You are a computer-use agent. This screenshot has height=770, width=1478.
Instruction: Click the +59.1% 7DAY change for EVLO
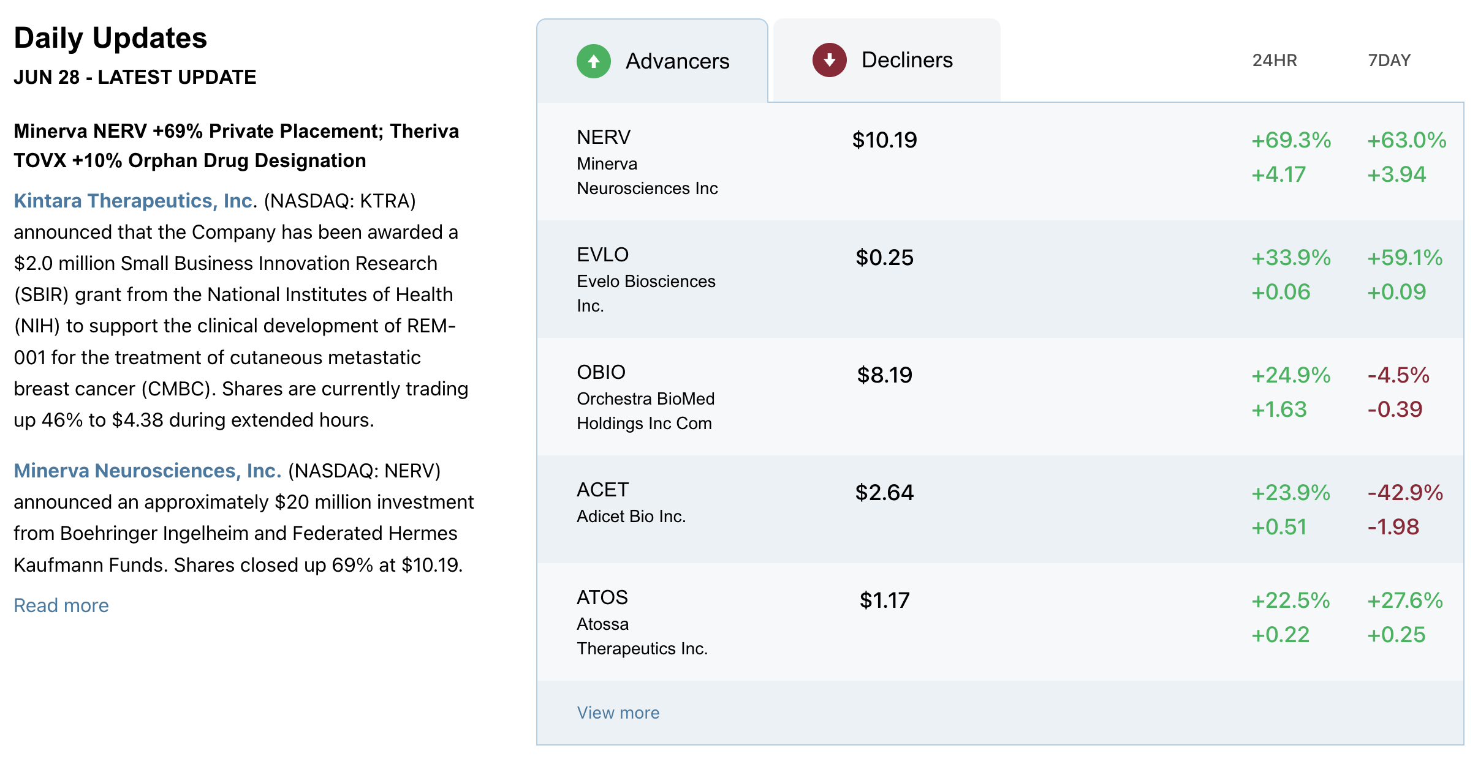(x=1405, y=258)
